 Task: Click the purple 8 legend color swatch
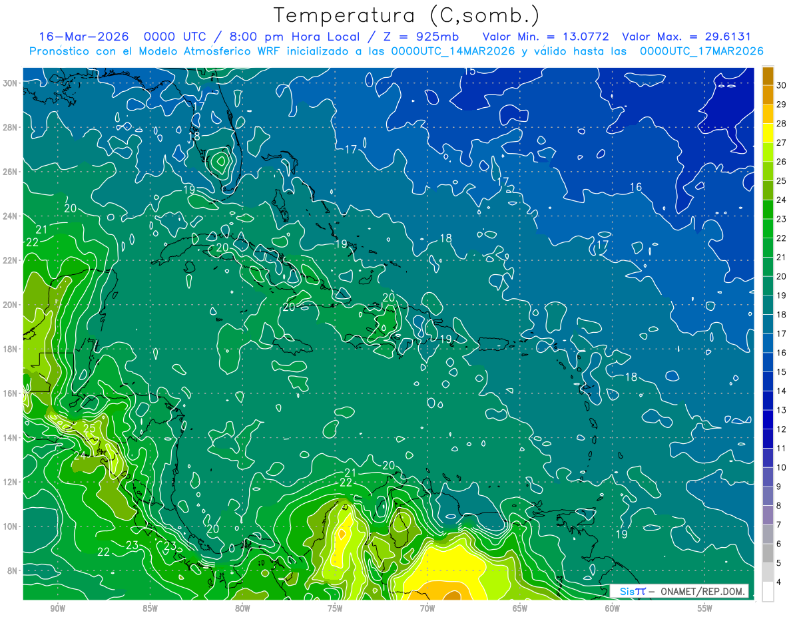(768, 497)
